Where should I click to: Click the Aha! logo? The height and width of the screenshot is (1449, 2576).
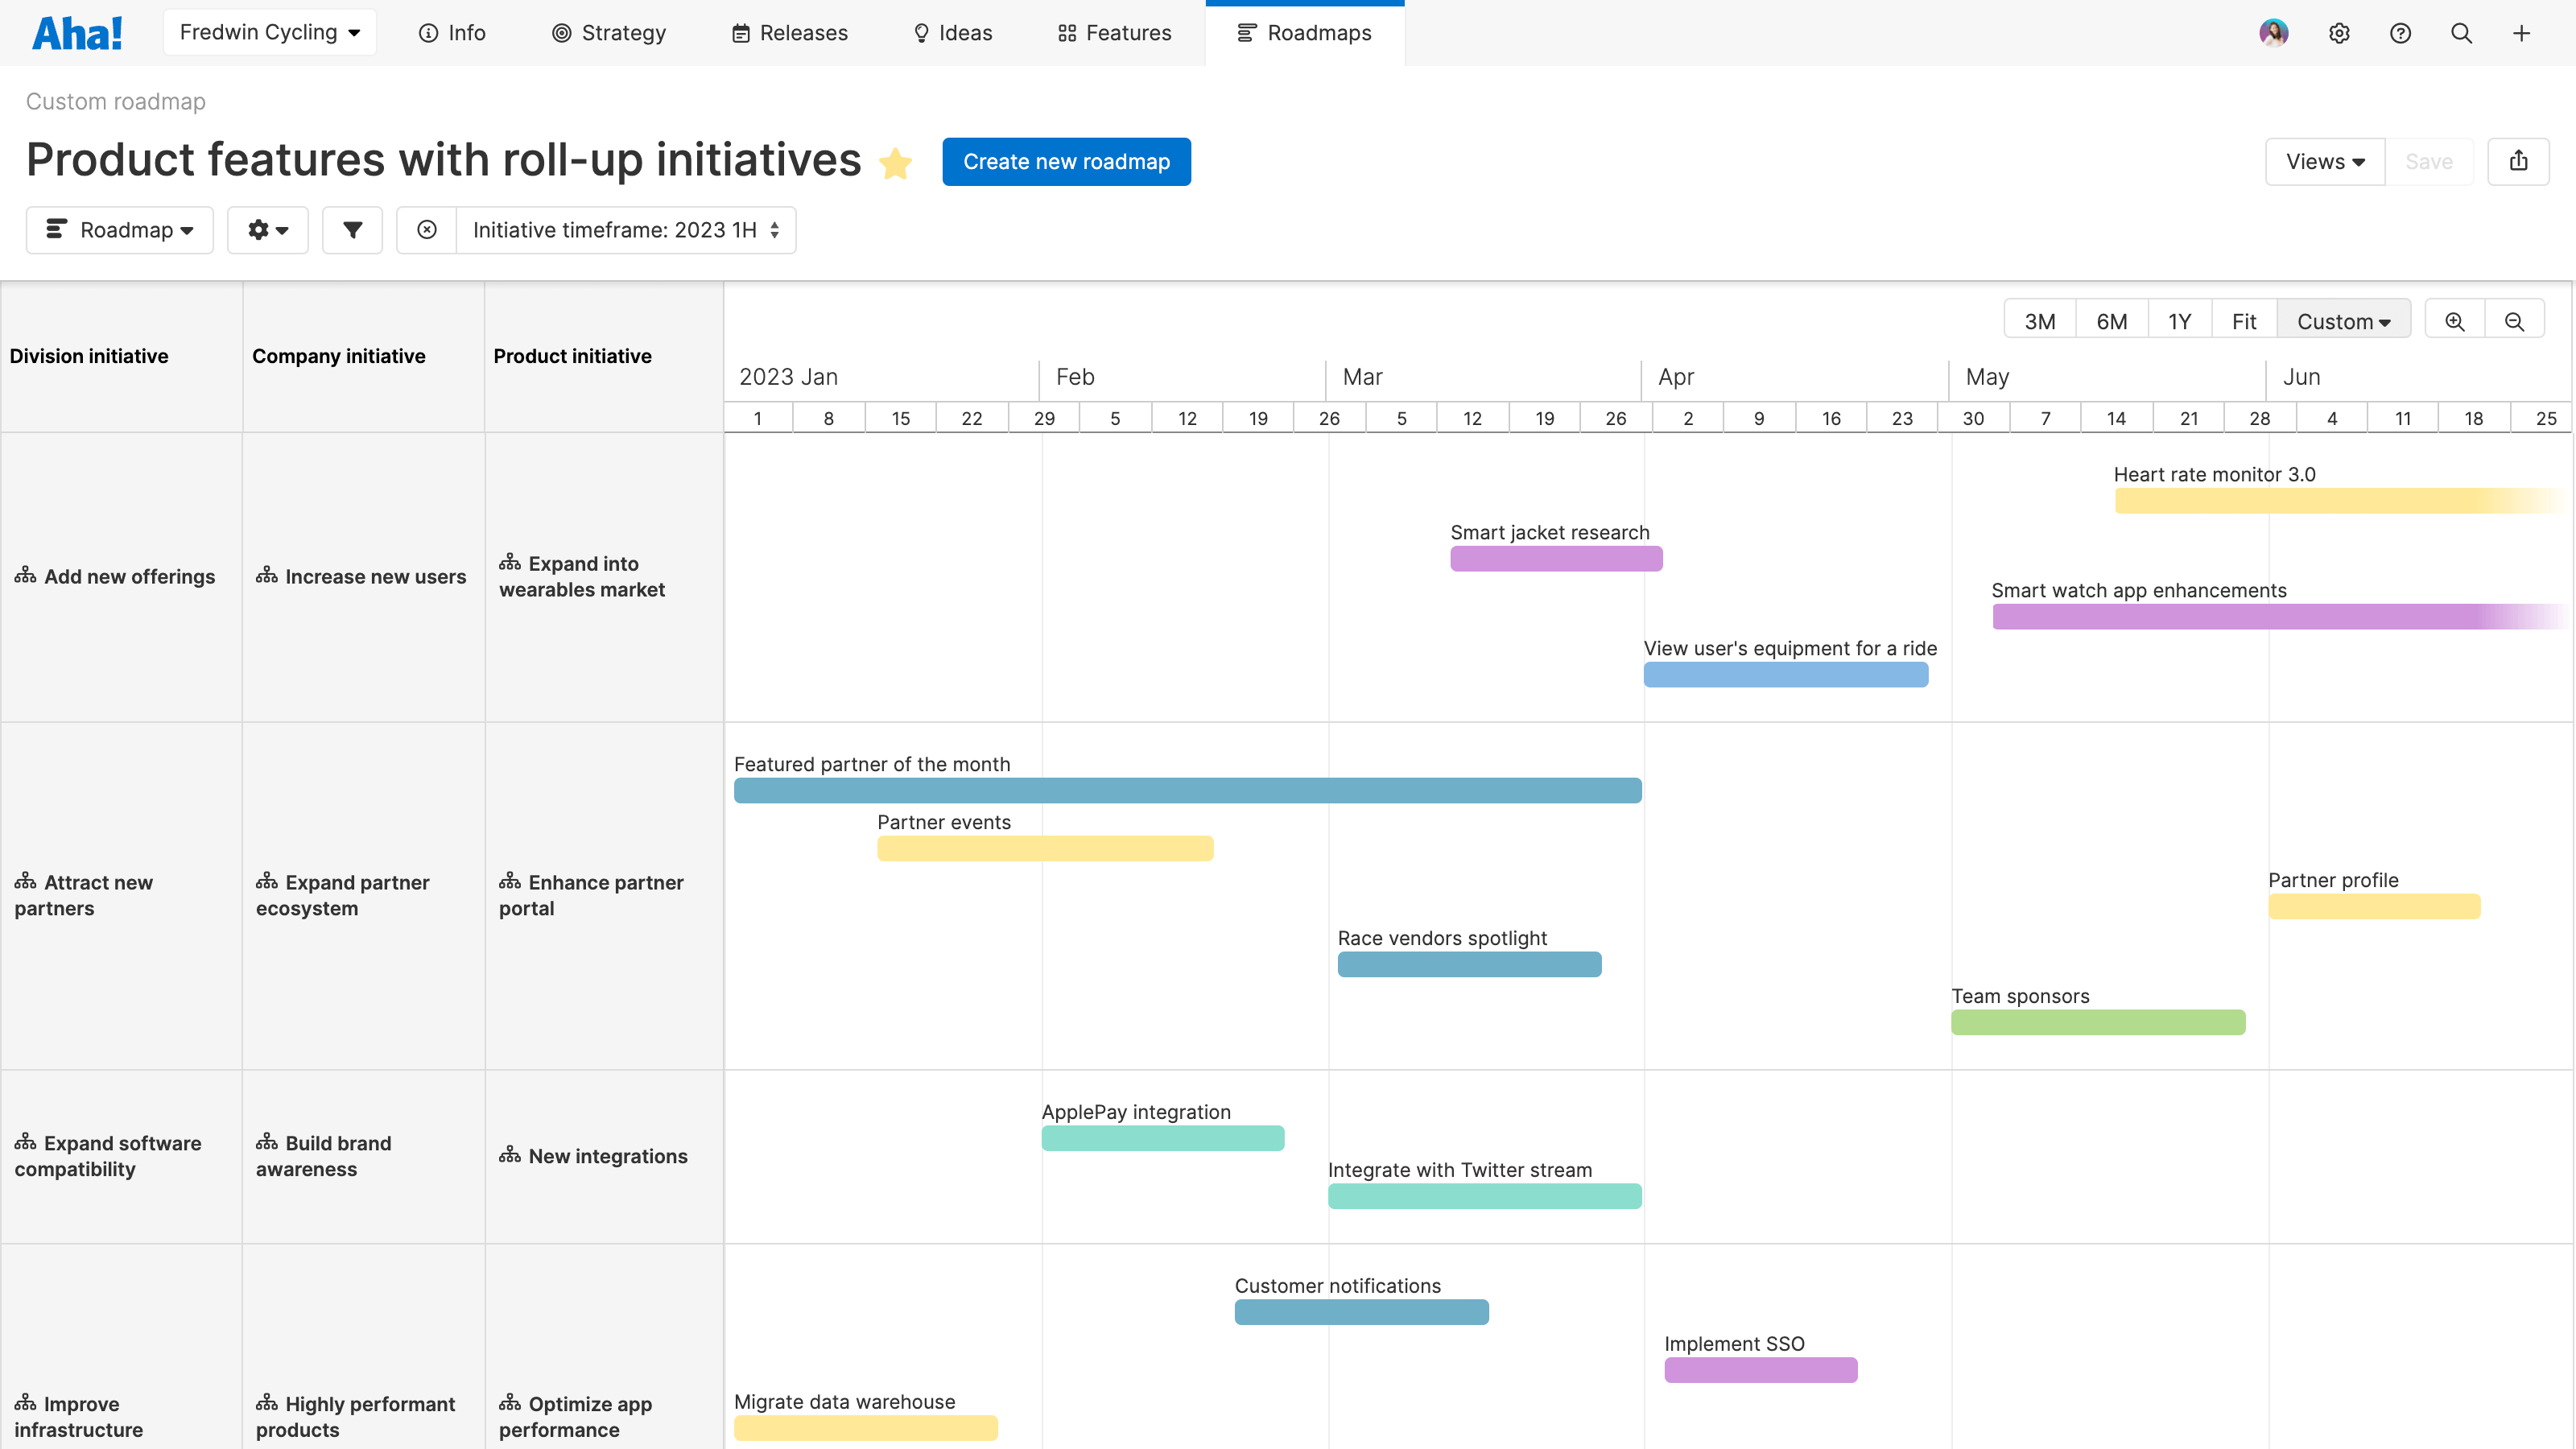[x=77, y=31]
